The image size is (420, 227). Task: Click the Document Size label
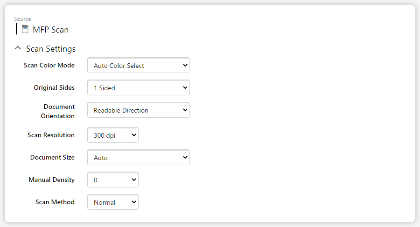(52, 157)
